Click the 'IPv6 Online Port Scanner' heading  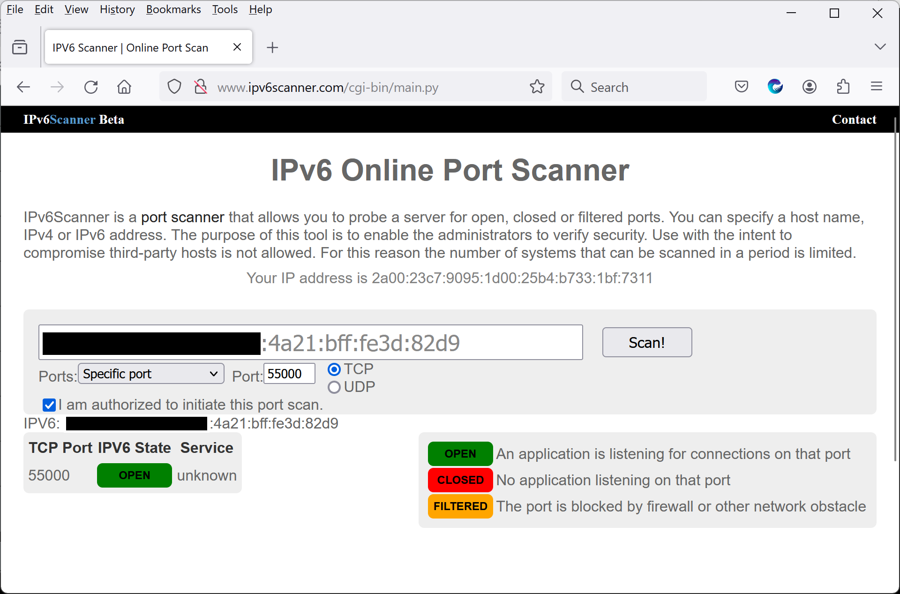(450, 170)
